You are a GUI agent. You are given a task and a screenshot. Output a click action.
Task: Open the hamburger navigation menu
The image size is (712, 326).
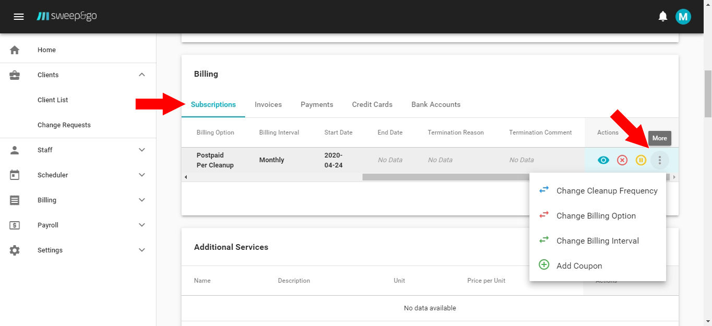coord(19,16)
